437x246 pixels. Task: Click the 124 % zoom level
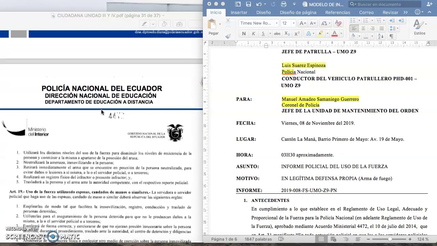[x=423, y=239]
